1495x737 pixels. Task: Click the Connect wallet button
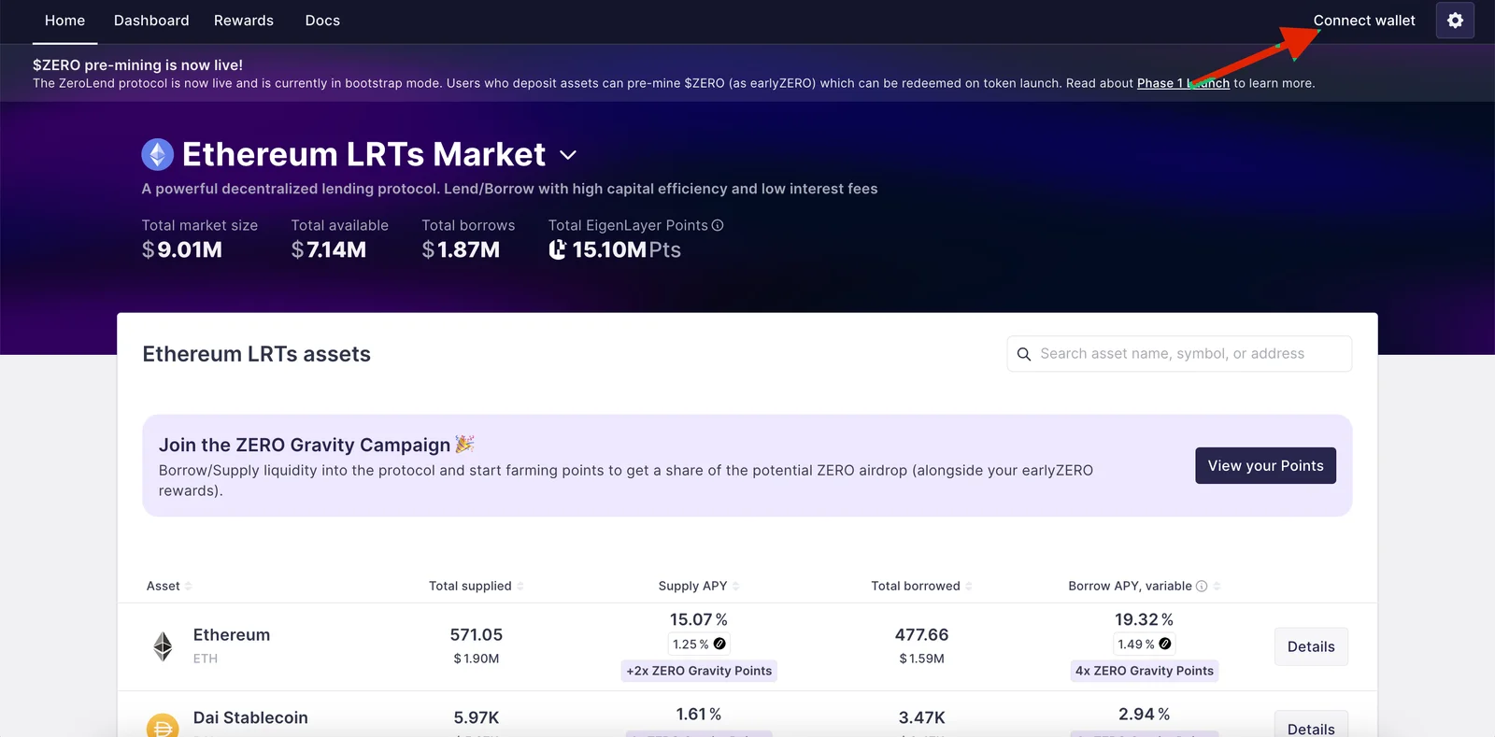tap(1364, 21)
